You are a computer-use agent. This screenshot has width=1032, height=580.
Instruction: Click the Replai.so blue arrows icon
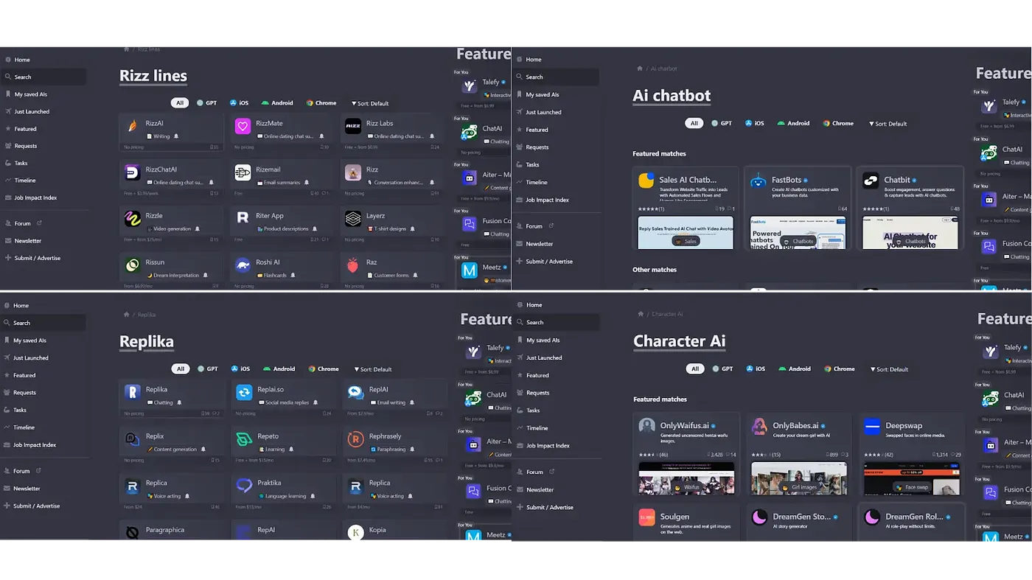(244, 393)
